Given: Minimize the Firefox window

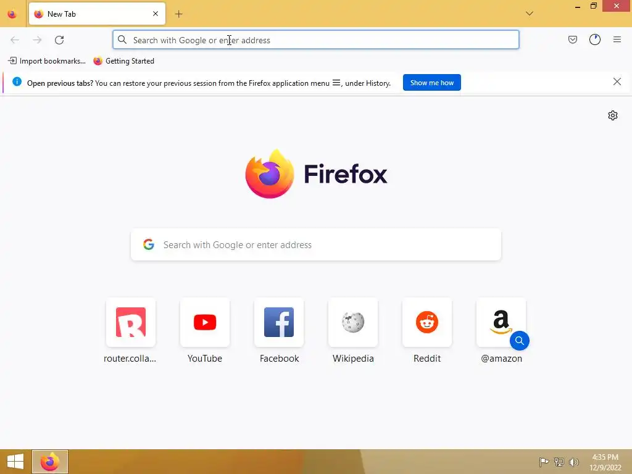Looking at the screenshot, I should pos(577,6).
